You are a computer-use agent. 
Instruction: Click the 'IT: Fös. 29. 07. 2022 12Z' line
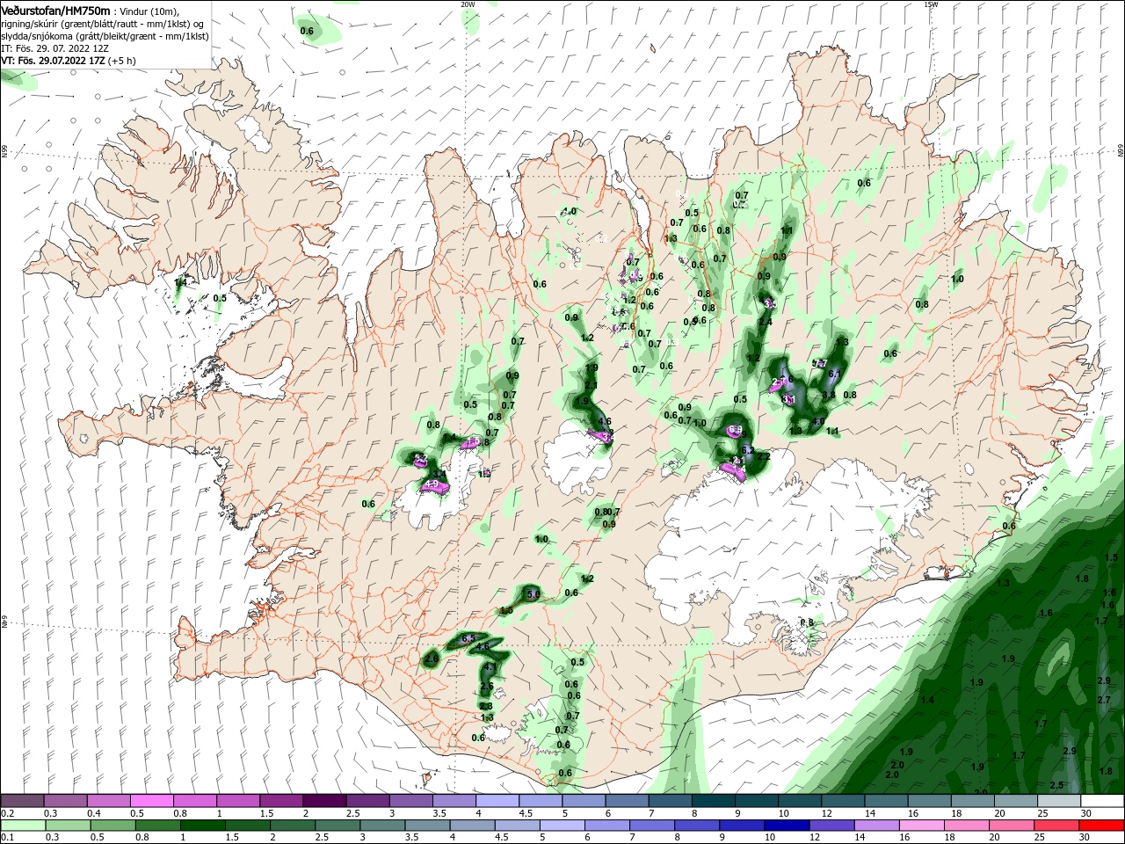coord(54,48)
